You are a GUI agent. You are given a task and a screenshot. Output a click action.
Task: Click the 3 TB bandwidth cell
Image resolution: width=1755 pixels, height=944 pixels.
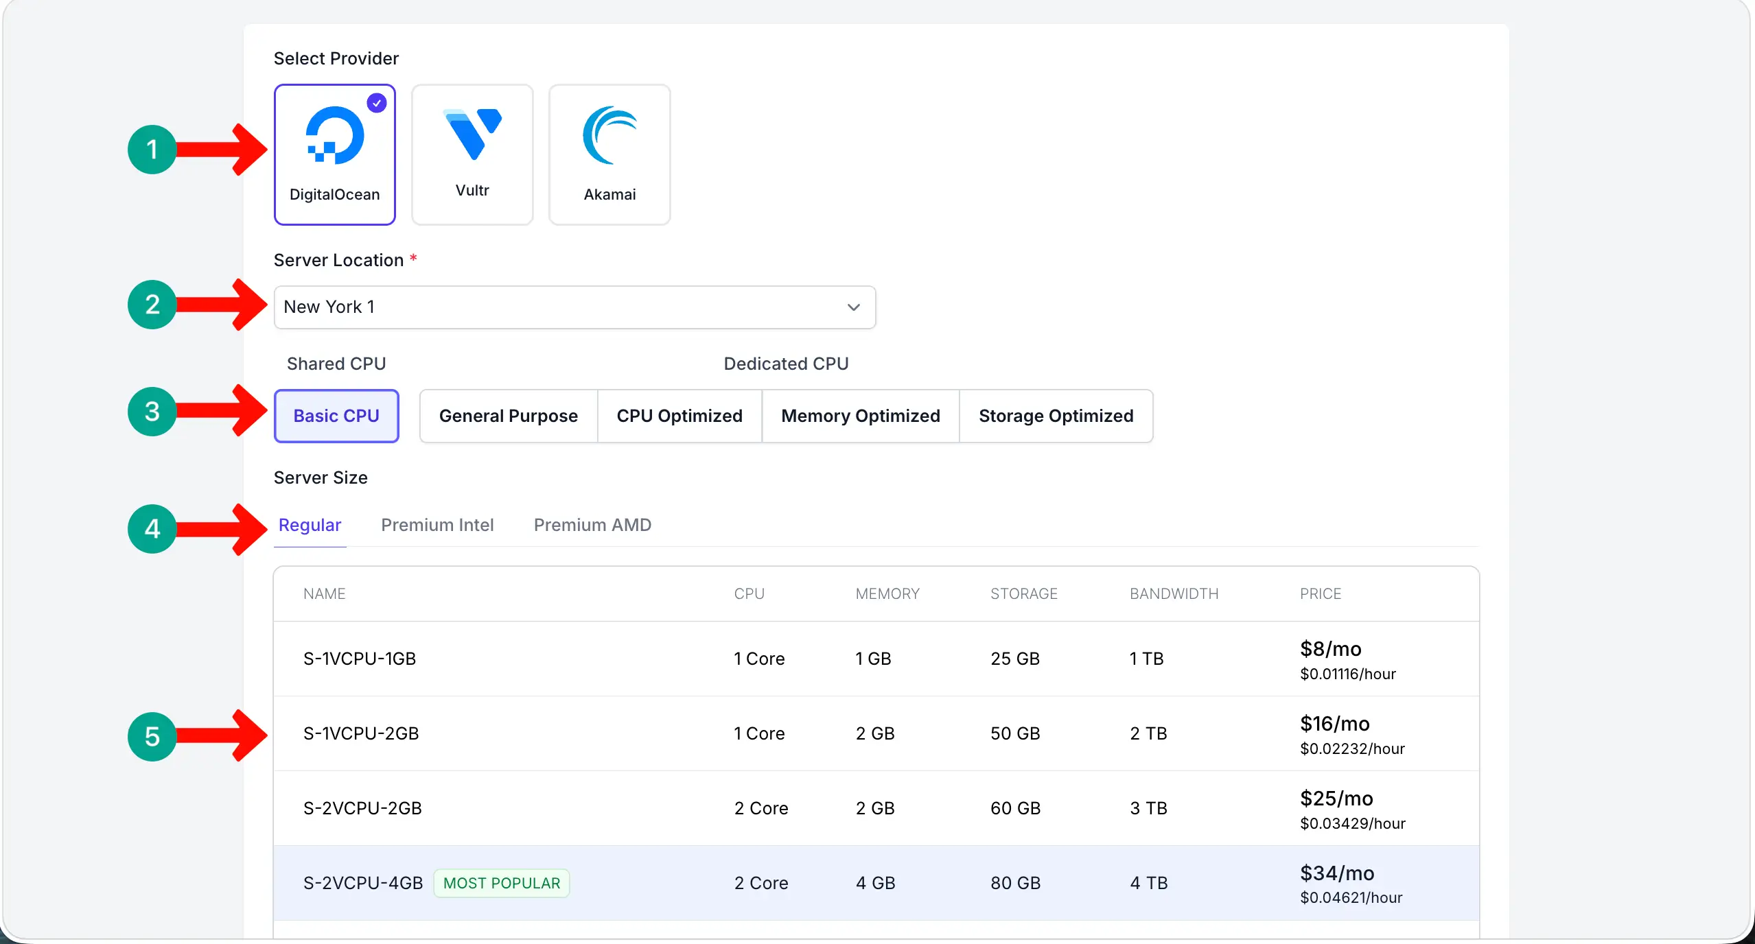click(1148, 808)
